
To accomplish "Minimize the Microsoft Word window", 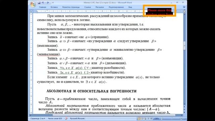I will (171, 3).
